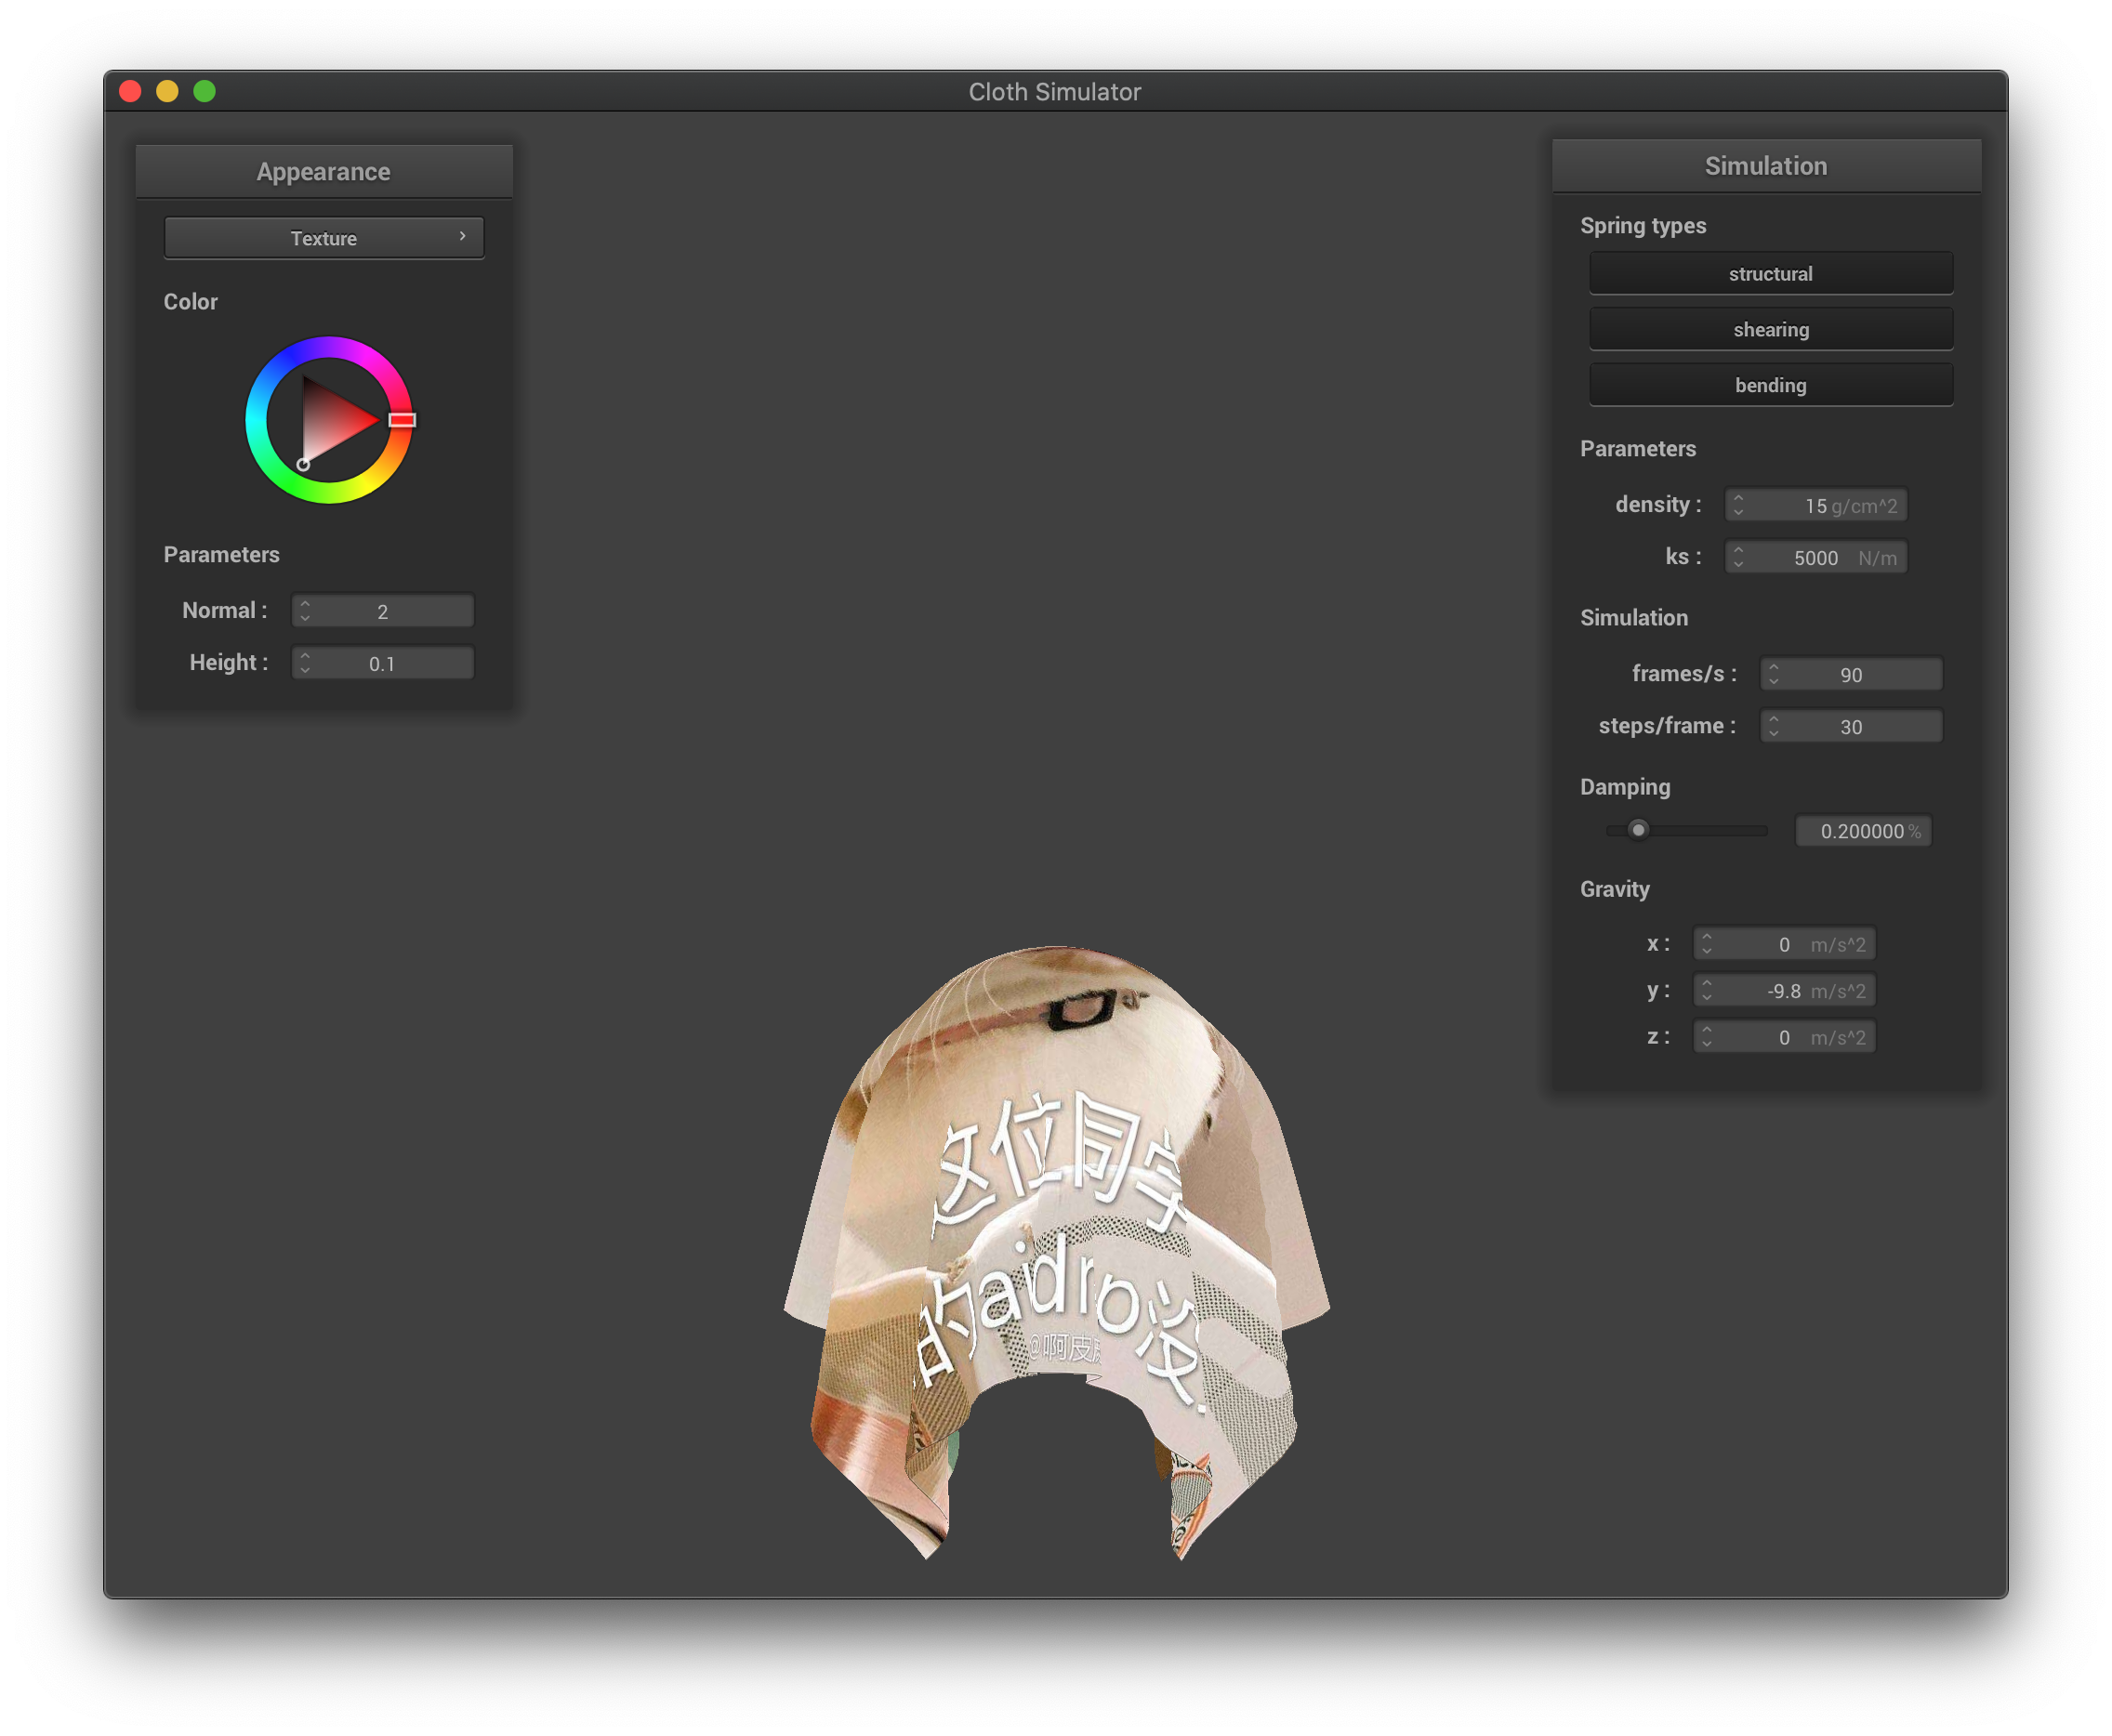
Task: Click inside the color wheel triangle
Action: coord(330,420)
